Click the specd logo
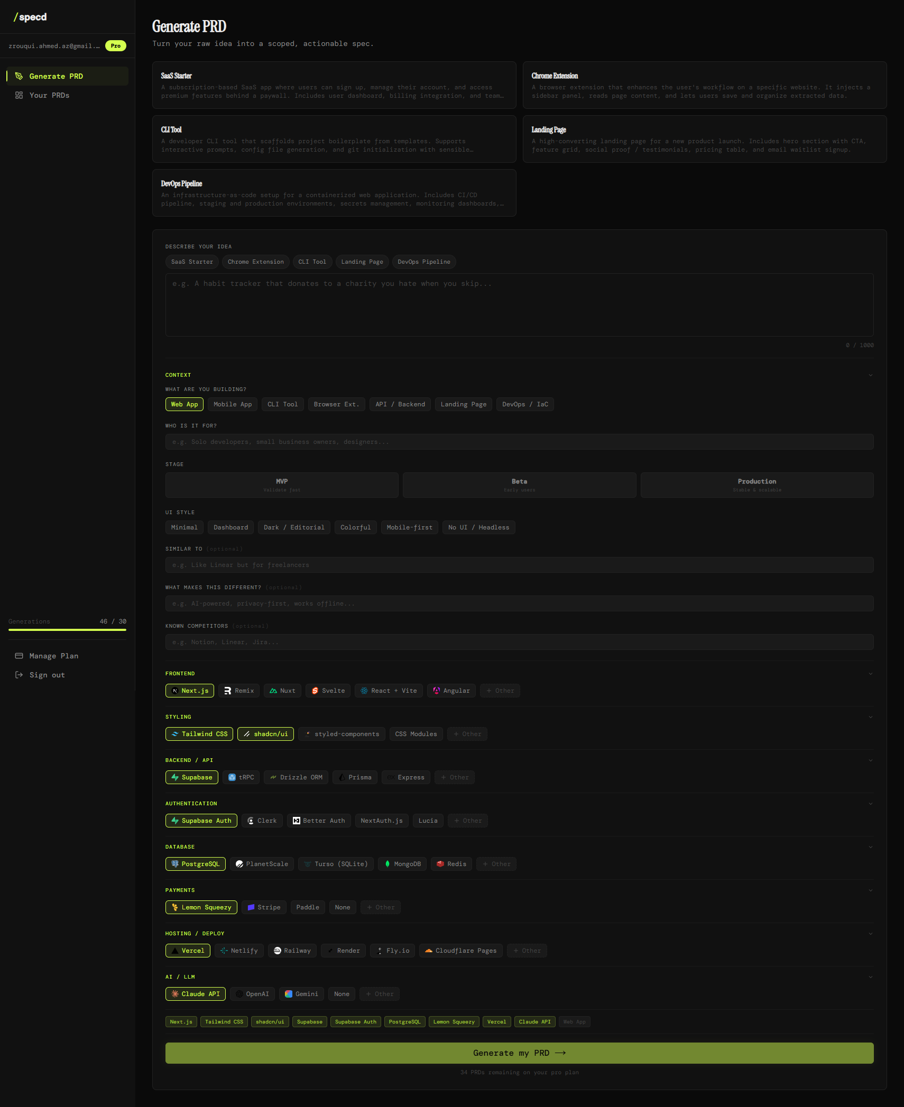The width and height of the screenshot is (904, 1107). tap(30, 17)
